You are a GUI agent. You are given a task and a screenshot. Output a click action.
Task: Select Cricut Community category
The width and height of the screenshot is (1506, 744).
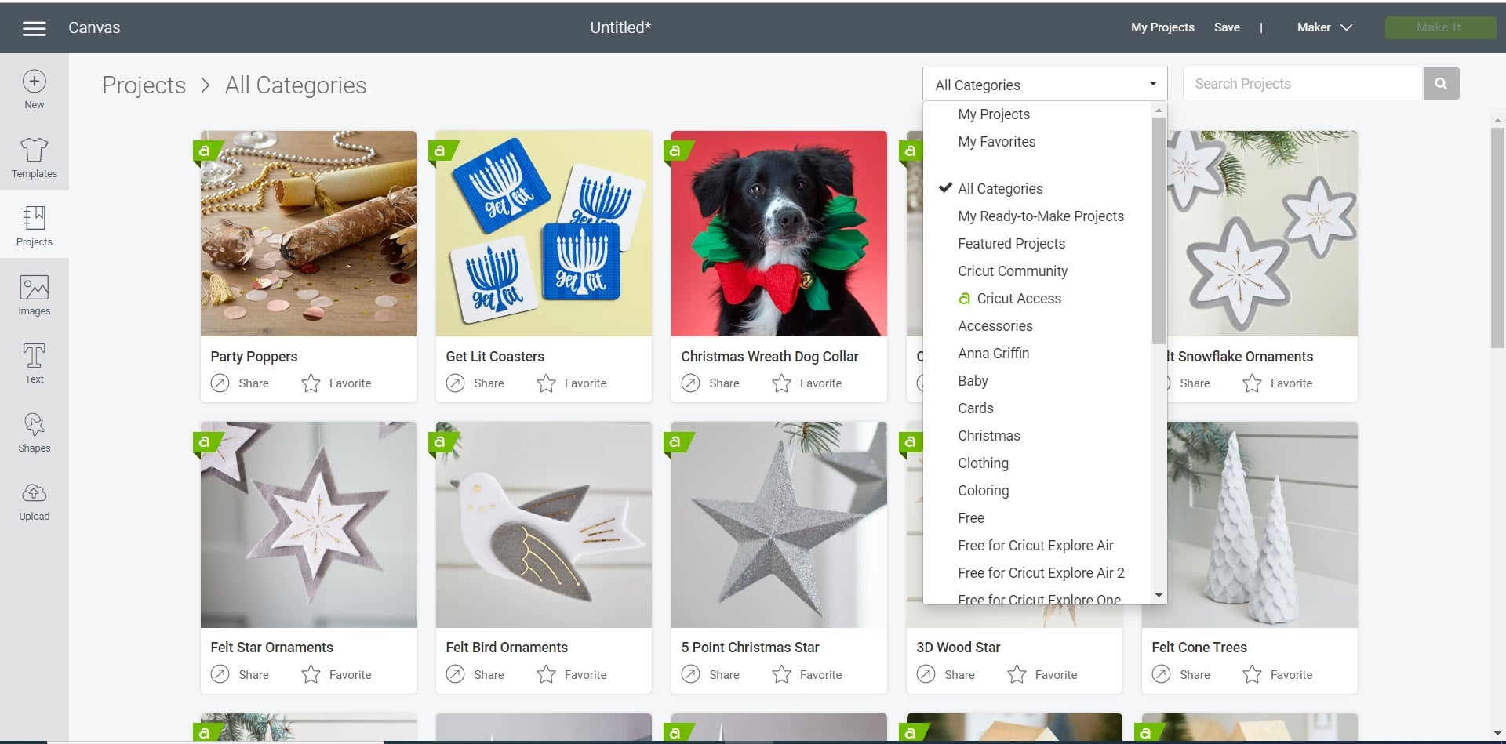click(1013, 271)
